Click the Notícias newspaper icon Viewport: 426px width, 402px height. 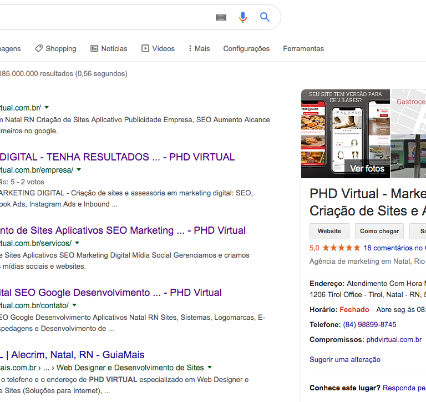pos(94,48)
